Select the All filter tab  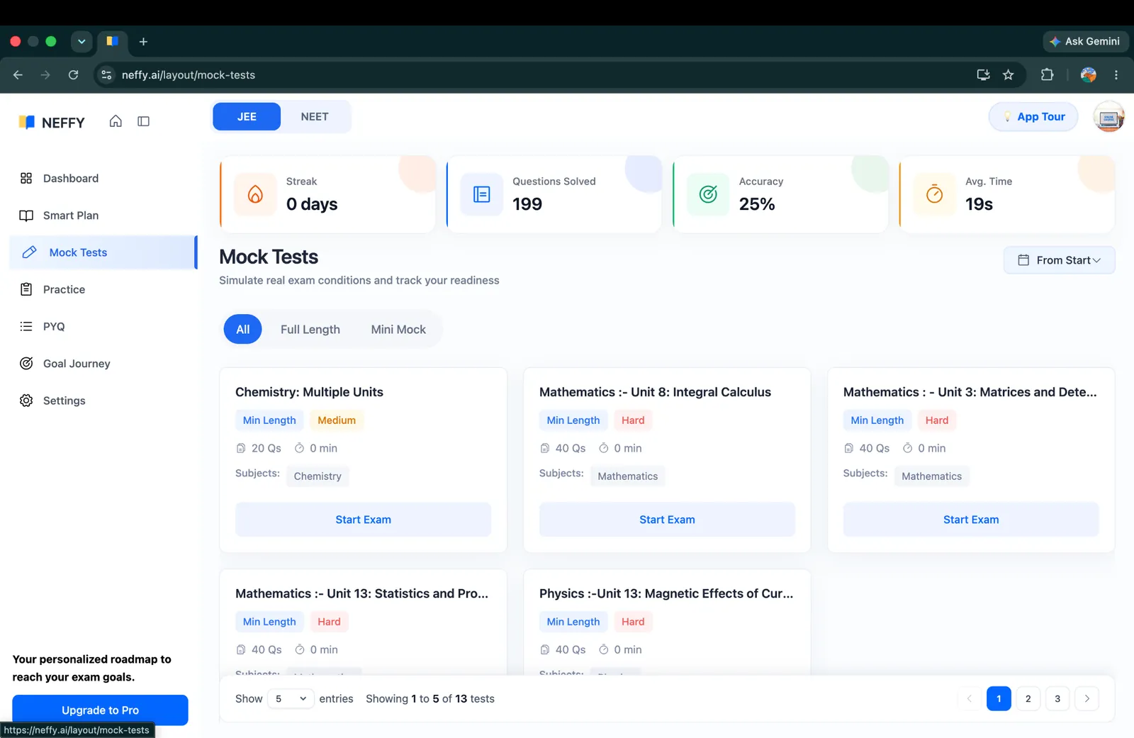point(243,330)
